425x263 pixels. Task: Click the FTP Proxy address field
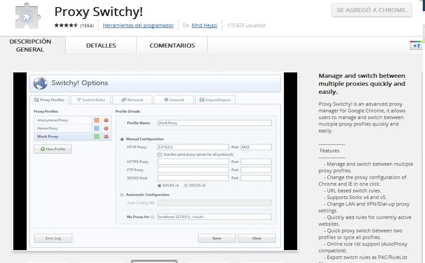[193, 170]
